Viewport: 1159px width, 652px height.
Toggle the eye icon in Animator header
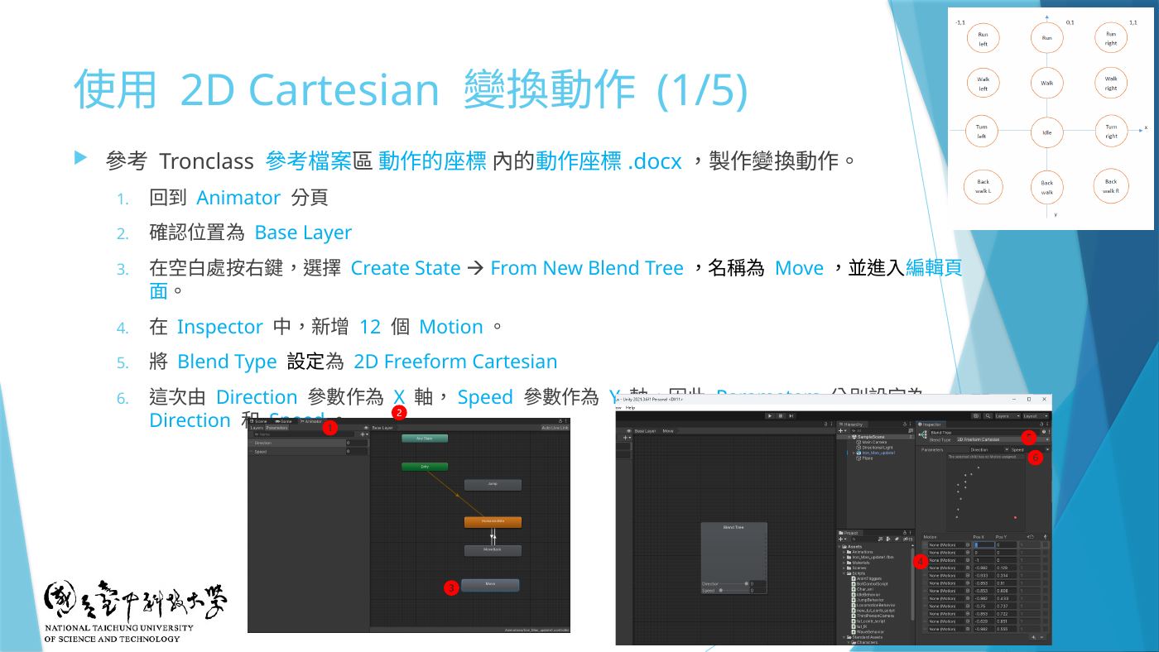click(366, 428)
